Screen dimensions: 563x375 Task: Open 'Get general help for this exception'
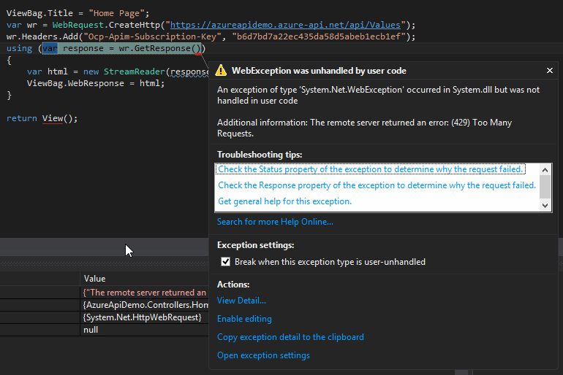(x=284, y=201)
